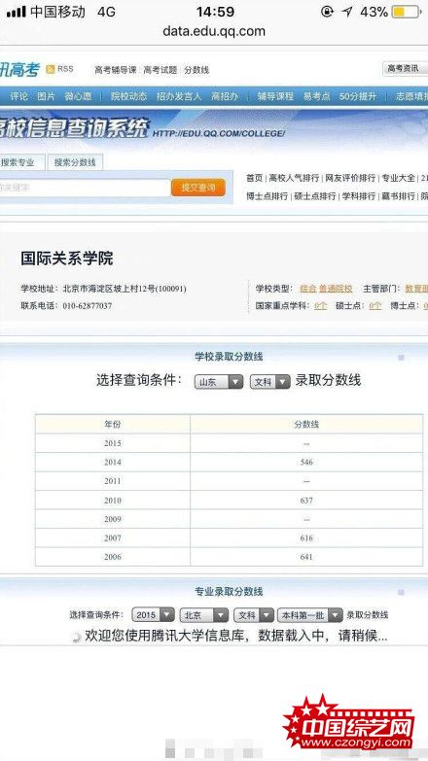Click the keyword search input field

(x=85, y=188)
